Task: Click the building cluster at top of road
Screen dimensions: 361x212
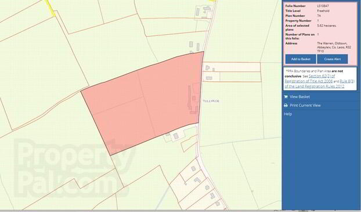Action: click(203, 12)
